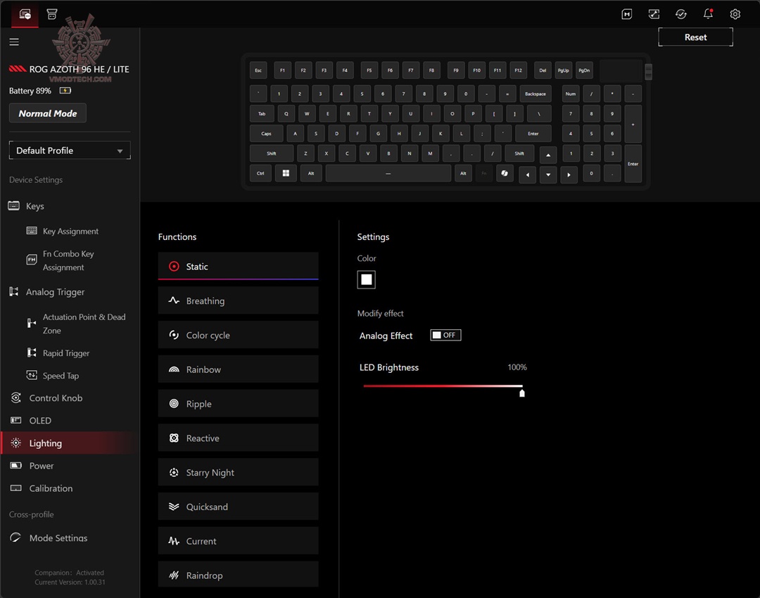Click the Current effect icon
Image resolution: width=760 pixels, height=598 pixels.
174,541
